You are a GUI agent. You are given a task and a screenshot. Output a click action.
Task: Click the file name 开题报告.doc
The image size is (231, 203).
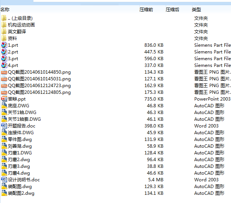click(21, 126)
